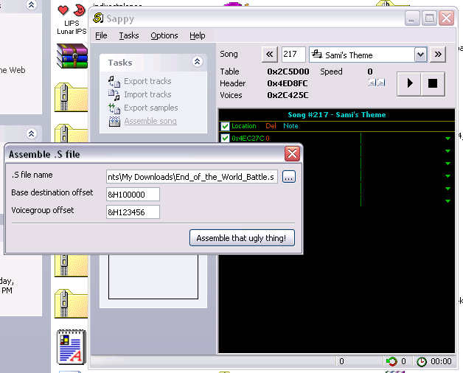Click the Header value 0x4ED8FC
This screenshot has width=463, height=373.
click(288, 83)
